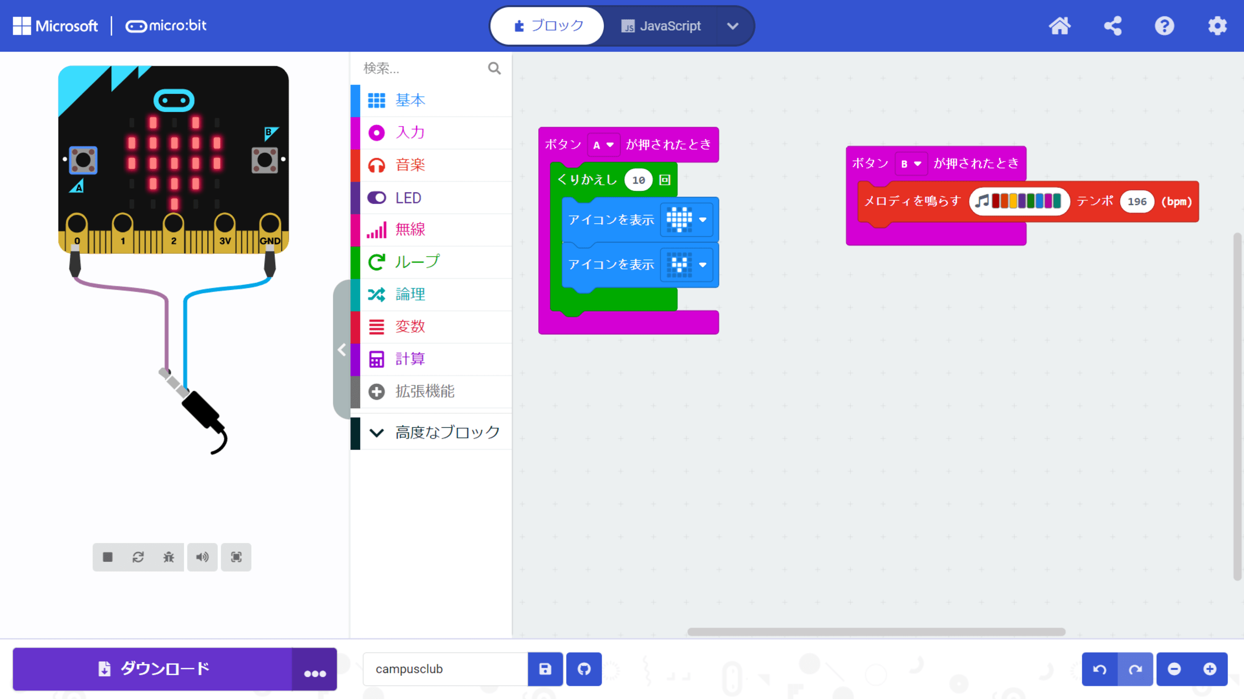This screenshot has height=699, width=1244.
Task: Restart the simulator
Action: [x=138, y=557]
